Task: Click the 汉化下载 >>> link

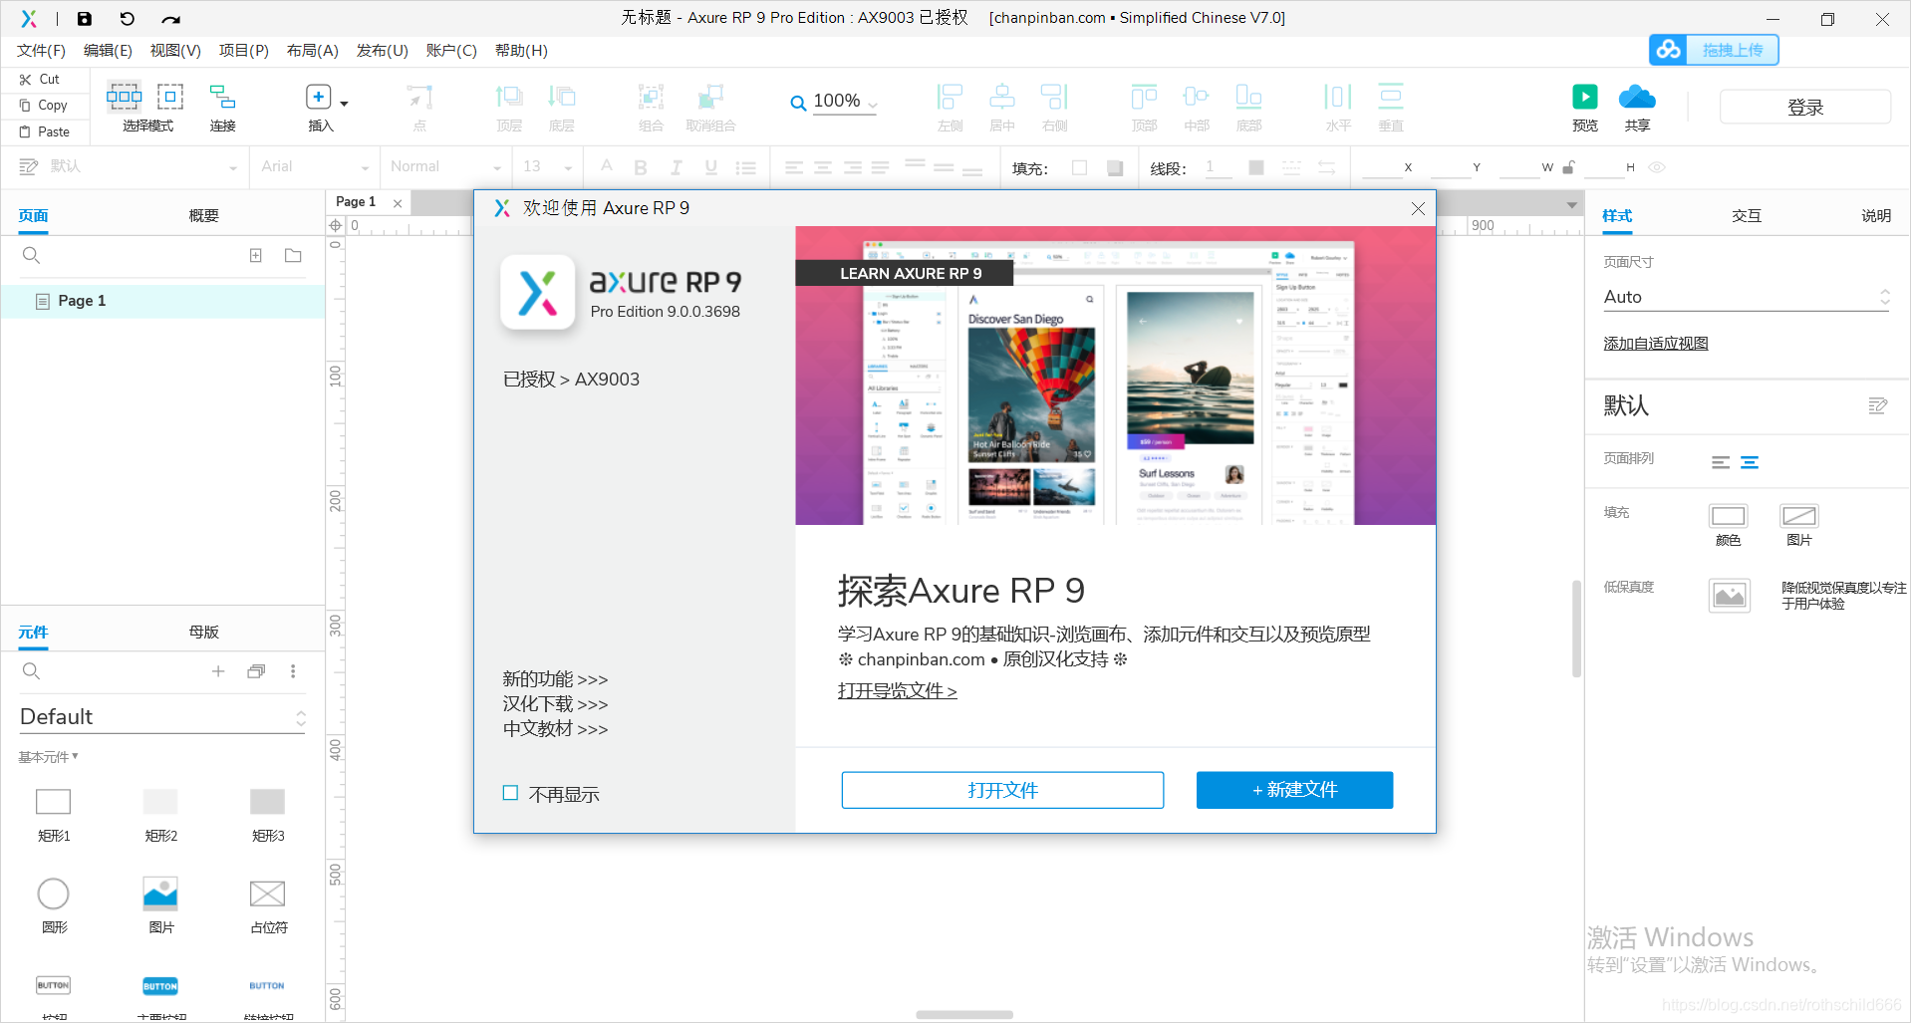Action: 555,704
